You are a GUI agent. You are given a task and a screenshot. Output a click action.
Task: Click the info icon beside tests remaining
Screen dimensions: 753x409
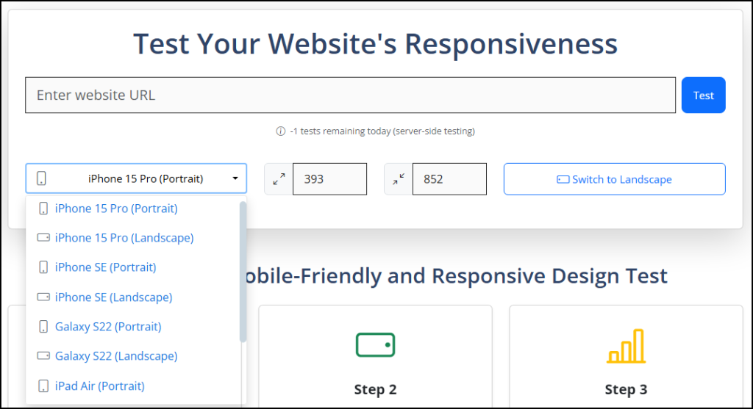pos(280,131)
